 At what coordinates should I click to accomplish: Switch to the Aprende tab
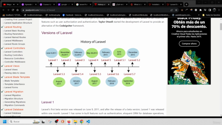point(29,5)
